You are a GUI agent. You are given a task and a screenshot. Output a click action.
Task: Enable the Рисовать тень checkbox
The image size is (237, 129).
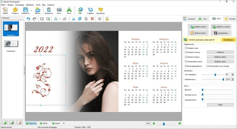(x=186, y=48)
